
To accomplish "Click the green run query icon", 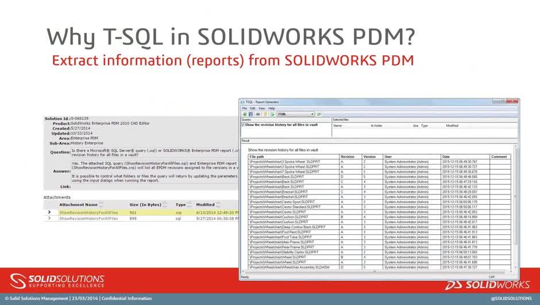I will point(272,114).
